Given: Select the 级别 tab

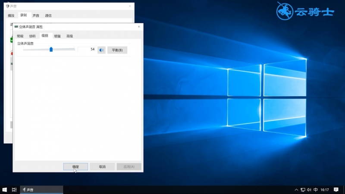Looking at the screenshot, I should point(45,36).
